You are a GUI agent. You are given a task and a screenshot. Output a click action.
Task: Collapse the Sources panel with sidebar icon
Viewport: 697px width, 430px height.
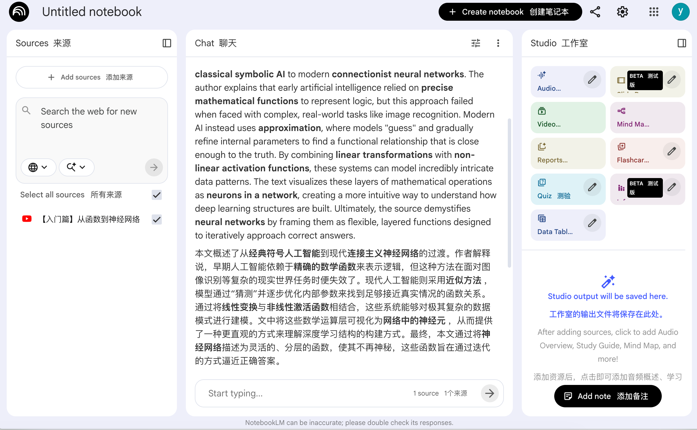point(167,43)
